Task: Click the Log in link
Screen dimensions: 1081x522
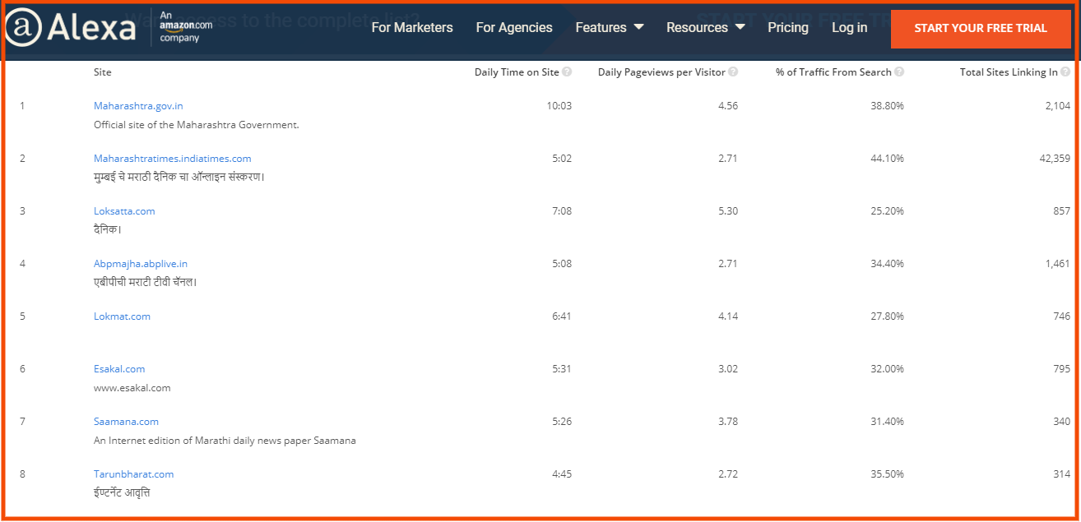Action: (849, 27)
